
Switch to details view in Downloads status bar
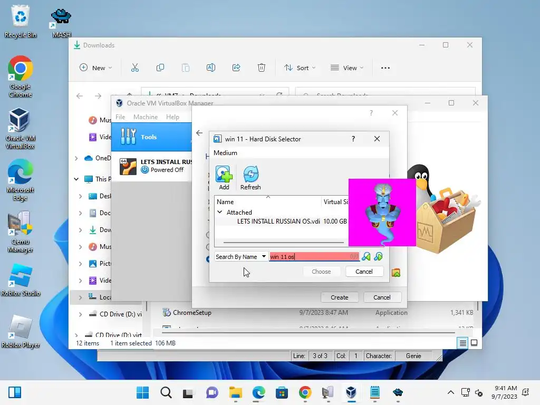462,343
